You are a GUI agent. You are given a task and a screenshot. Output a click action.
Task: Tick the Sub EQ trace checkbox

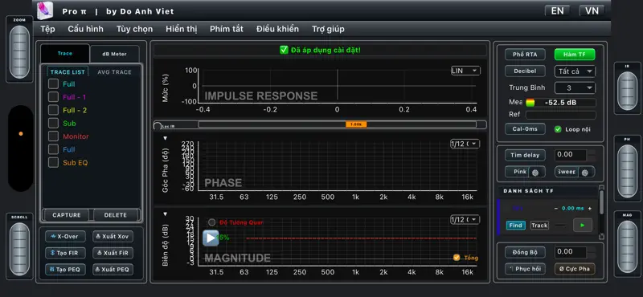[53, 163]
